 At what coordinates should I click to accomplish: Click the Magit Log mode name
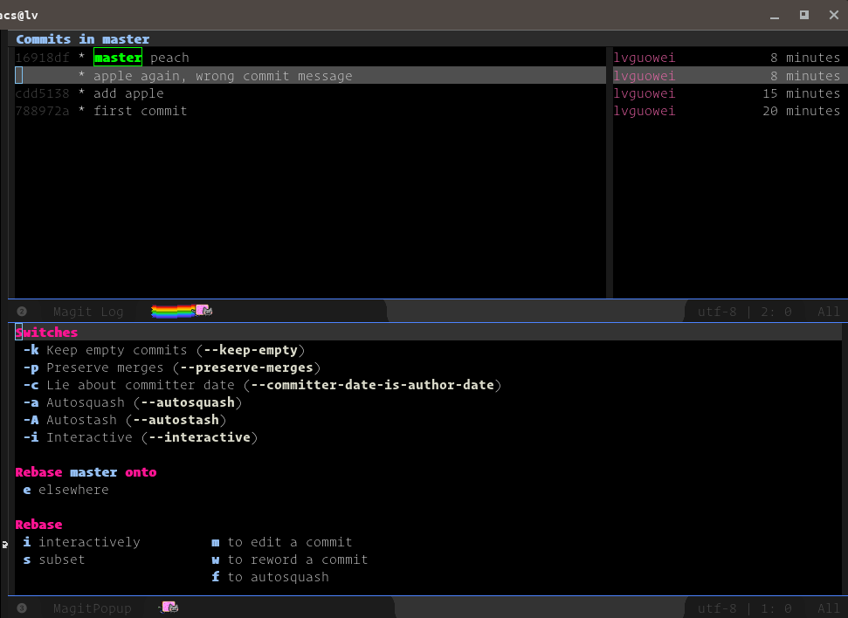[x=88, y=312]
